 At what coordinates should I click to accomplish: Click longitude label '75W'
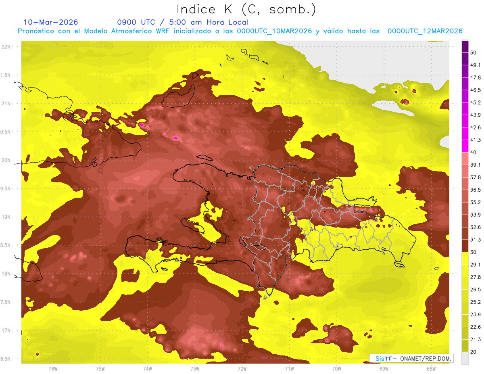point(100,369)
